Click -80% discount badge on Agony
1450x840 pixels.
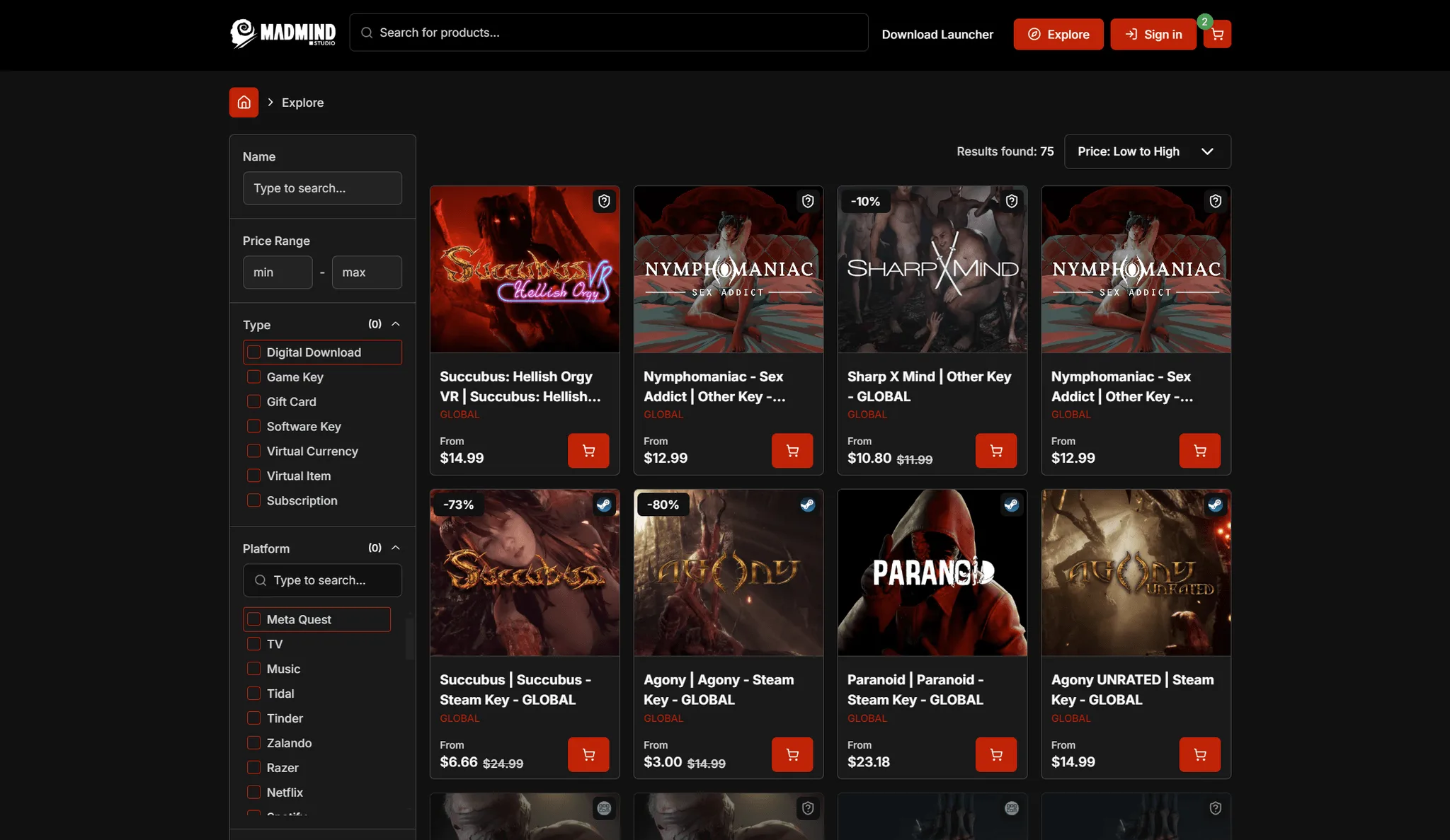click(663, 505)
